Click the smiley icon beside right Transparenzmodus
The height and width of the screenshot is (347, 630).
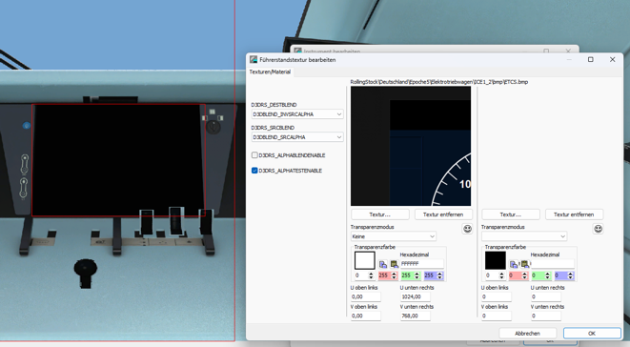pos(599,229)
